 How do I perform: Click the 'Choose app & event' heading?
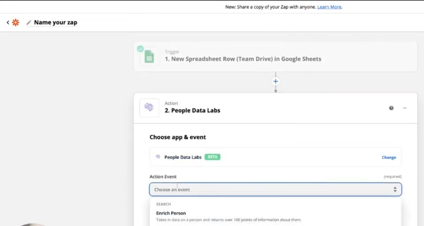178,137
